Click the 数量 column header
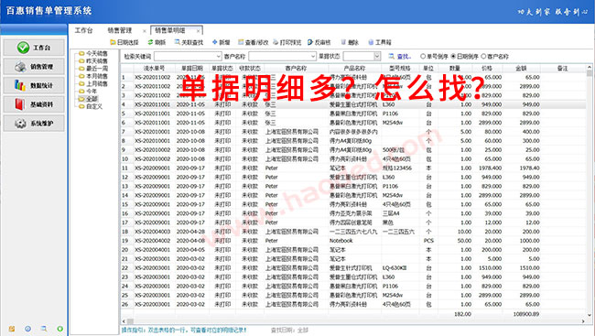This screenshot has width=595, height=336. click(x=455, y=69)
